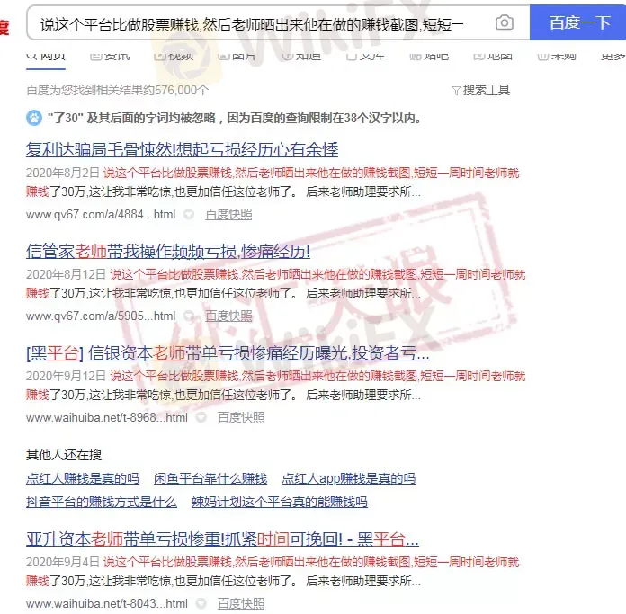Search related query 辣妈计划这个平台真的能赚钱吗
Viewport: 626px width, 614px height.
(x=280, y=502)
